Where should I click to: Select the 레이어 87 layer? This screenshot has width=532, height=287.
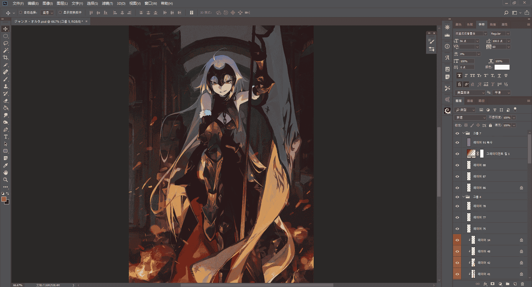[x=494, y=176]
